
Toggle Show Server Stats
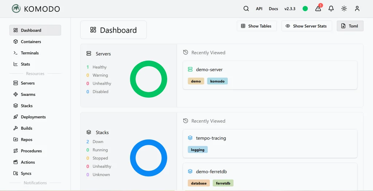coord(307,26)
